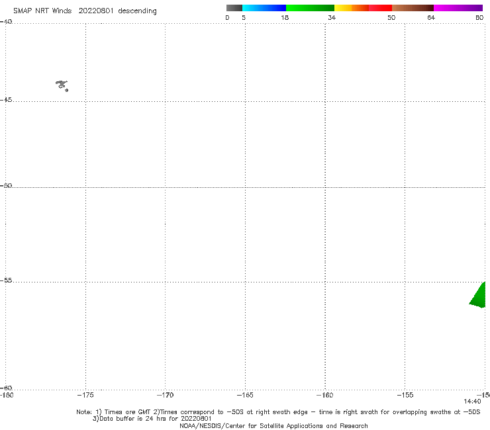Click the color bar label 64
490x430 pixels.
coord(431,17)
